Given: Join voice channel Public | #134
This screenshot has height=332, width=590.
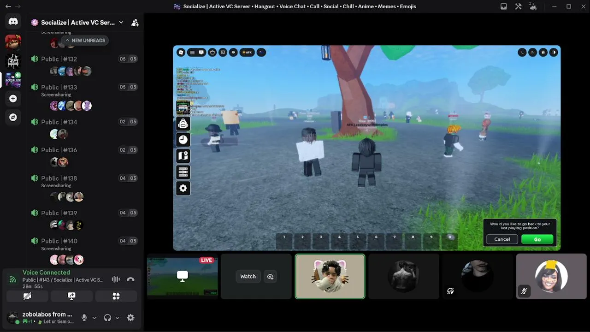Looking at the screenshot, I should [x=84, y=122].
